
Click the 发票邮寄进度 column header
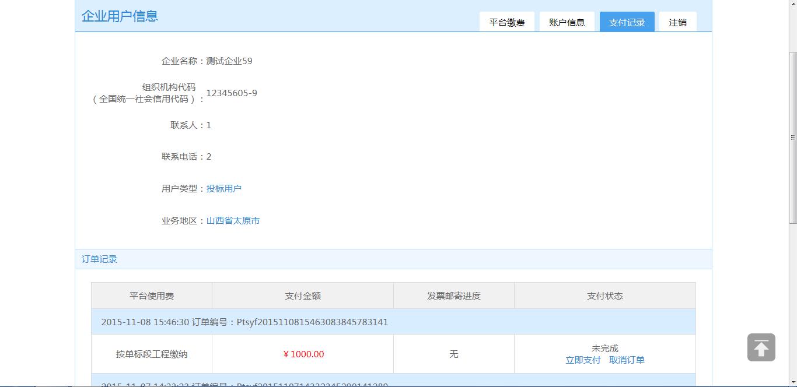453,296
